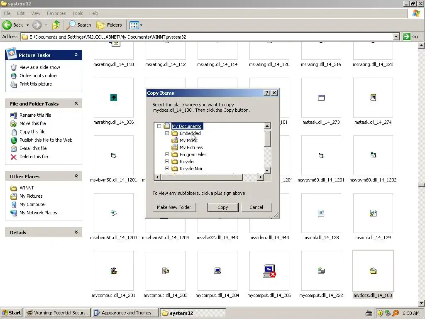The image size is (425, 319).
Task: Click the Forward arrow toolbar icon
Action: pyautogui.click(x=37, y=25)
